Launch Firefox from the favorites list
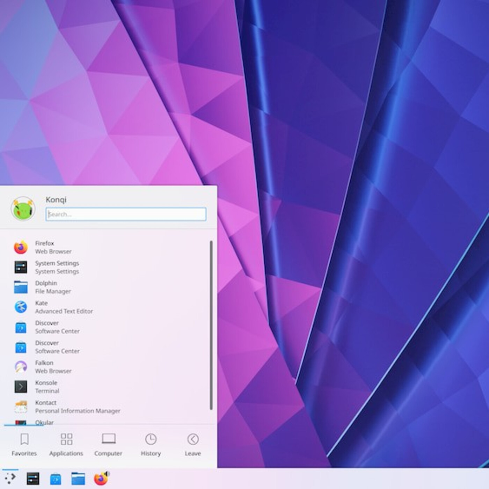 coord(108,247)
